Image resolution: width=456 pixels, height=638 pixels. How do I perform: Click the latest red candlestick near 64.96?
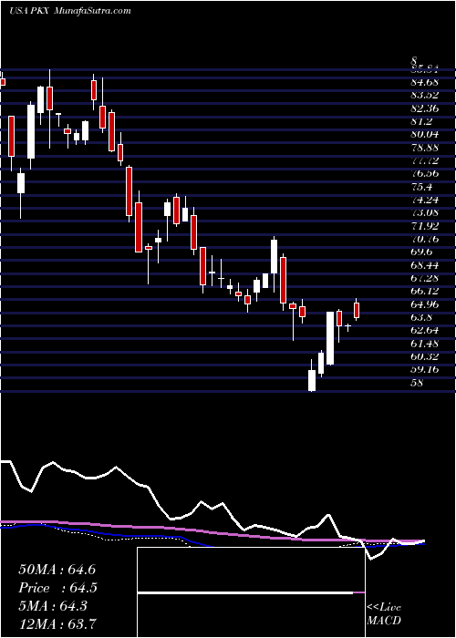tap(357, 309)
